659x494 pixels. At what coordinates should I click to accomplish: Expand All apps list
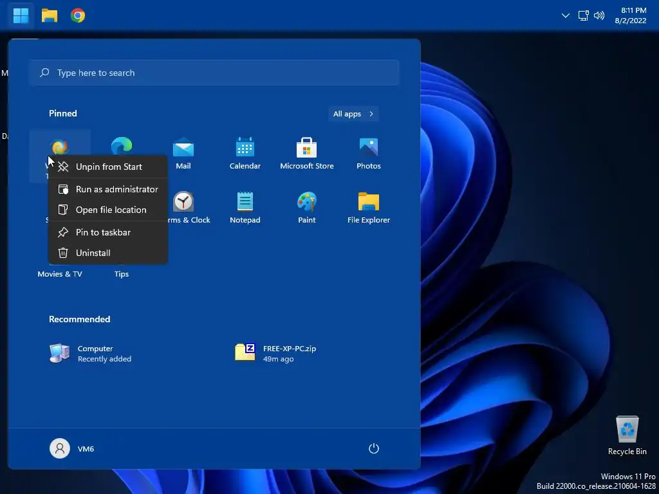tap(353, 114)
